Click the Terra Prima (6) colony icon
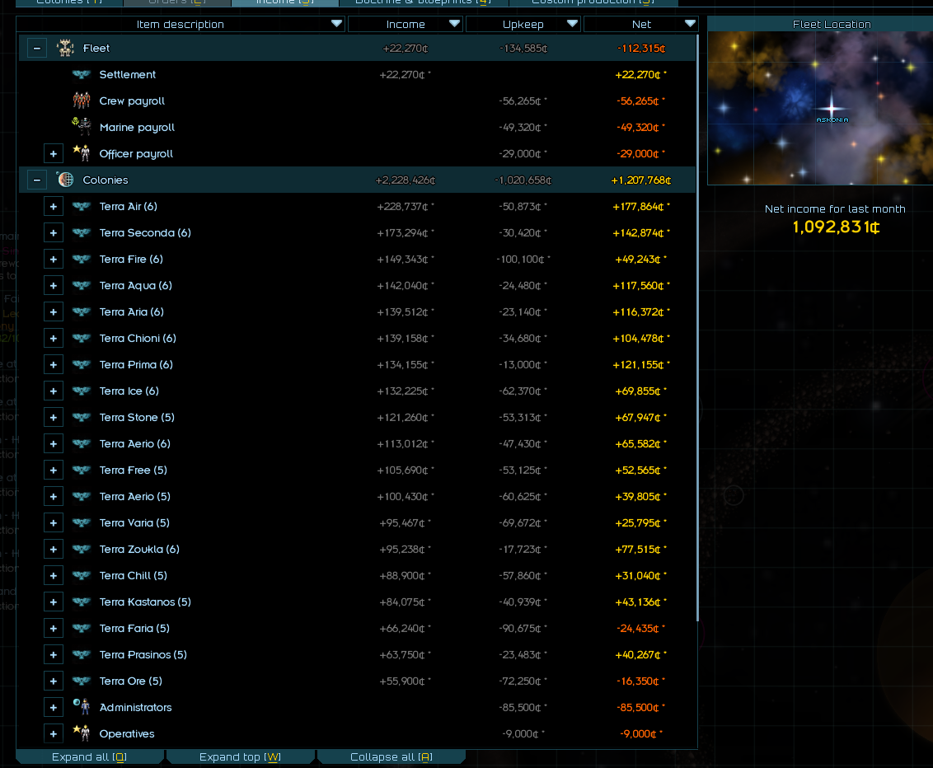 [x=82, y=365]
